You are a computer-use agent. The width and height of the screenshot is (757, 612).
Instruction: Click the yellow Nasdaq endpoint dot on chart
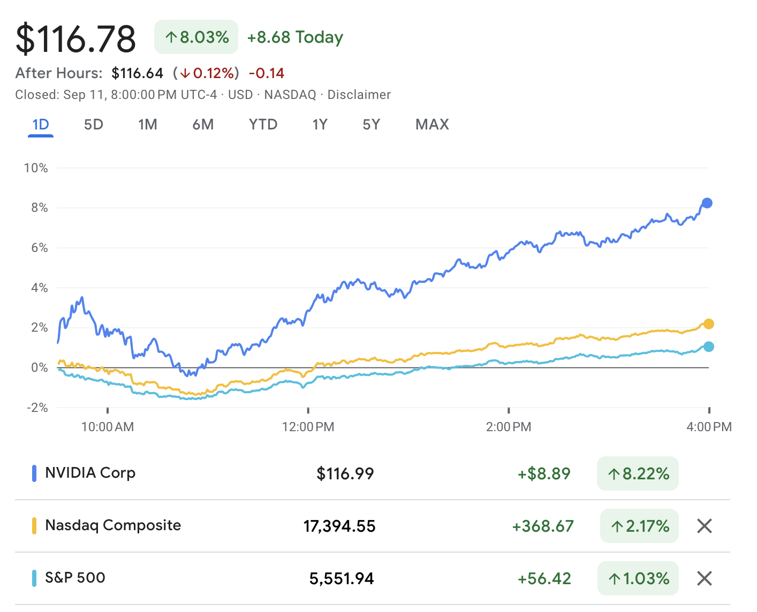pyautogui.click(x=708, y=324)
